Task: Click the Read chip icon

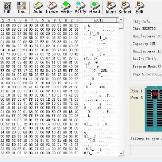Action: point(94,8)
